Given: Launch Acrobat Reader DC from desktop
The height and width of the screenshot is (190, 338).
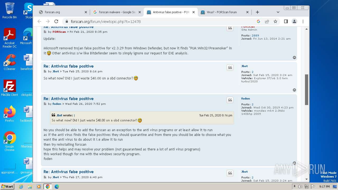Looking at the screenshot, I should (10, 38).
